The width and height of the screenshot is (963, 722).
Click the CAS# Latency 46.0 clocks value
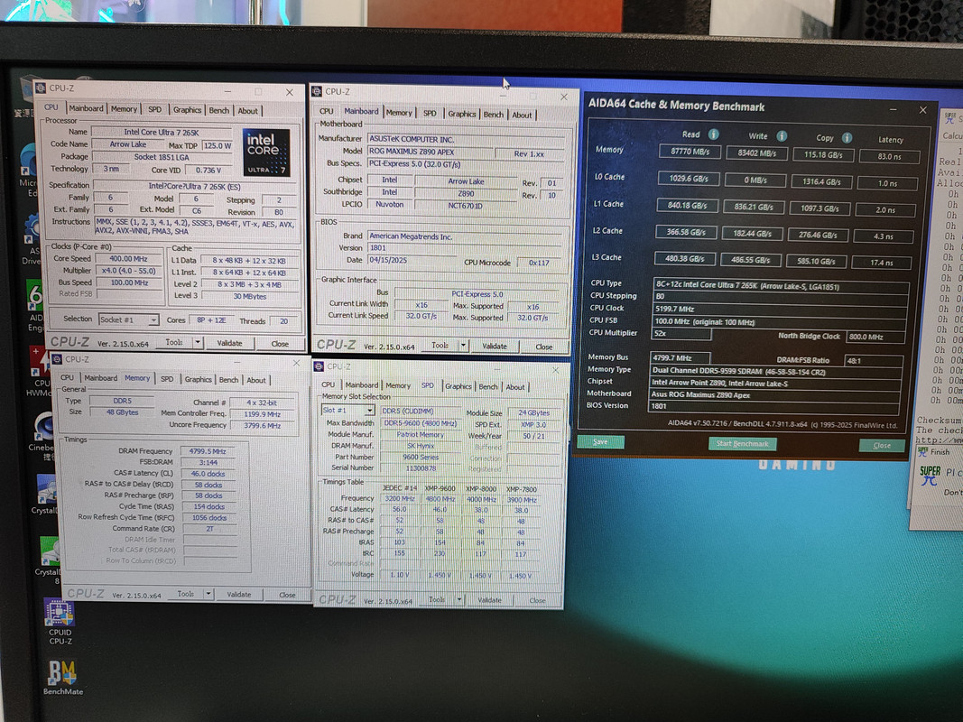tap(208, 474)
